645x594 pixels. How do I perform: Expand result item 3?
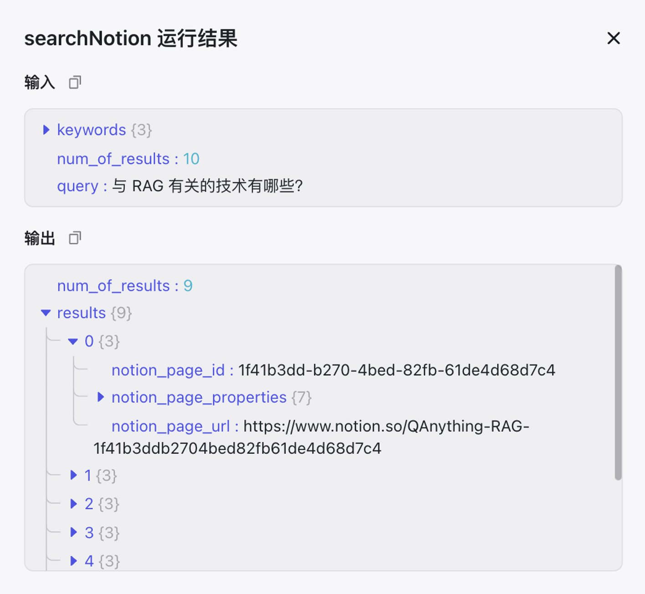pyautogui.click(x=73, y=532)
